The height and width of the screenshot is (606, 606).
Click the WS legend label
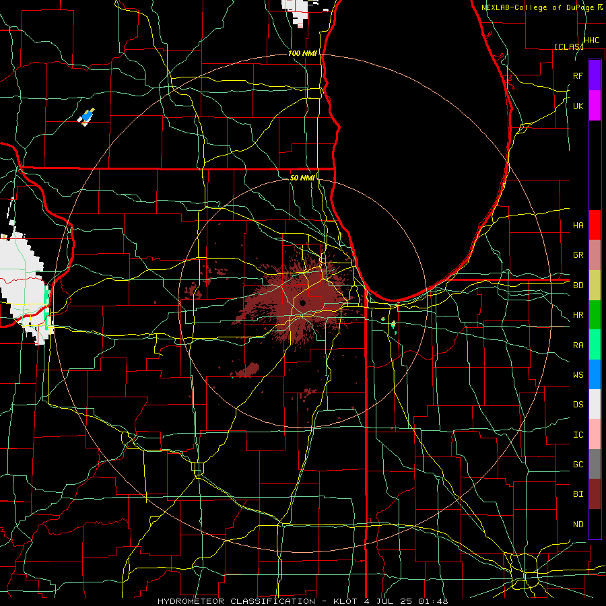578,375
